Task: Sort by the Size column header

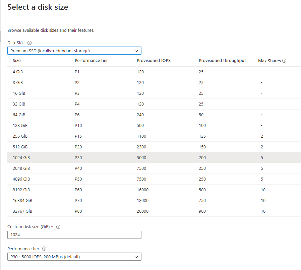Action: tap(17, 61)
